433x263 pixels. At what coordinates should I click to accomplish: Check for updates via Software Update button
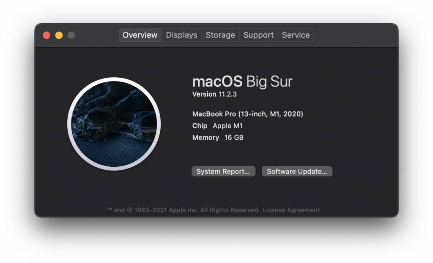[297, 171]
